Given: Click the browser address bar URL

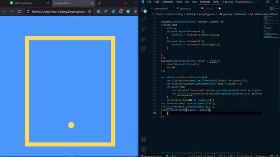Looking at the screenshot, I should (59, 12).
